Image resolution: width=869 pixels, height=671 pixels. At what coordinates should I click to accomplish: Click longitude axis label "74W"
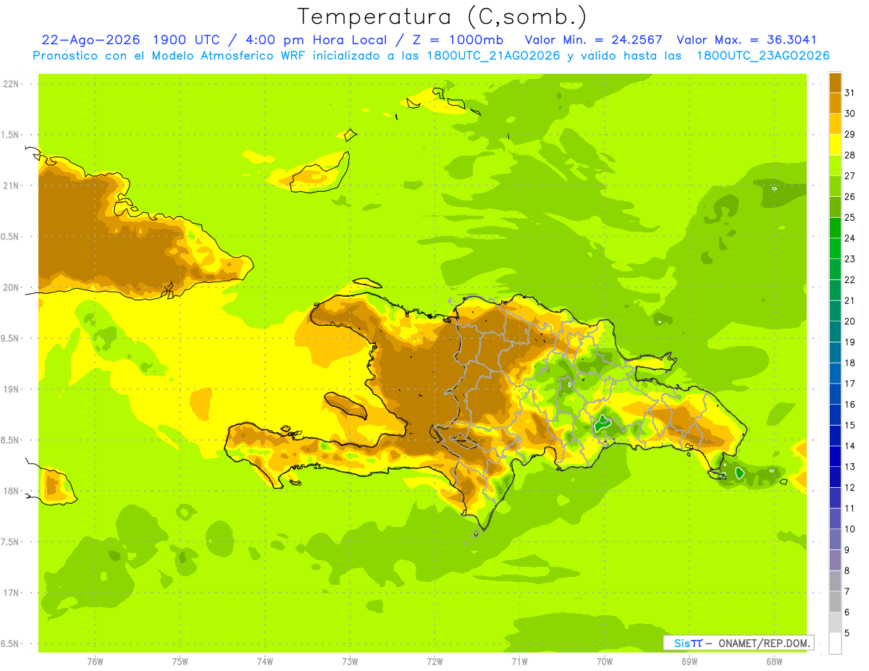tap(265, 662)
